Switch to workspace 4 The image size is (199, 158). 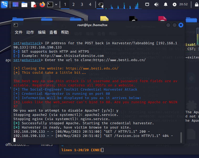[90, 4]
